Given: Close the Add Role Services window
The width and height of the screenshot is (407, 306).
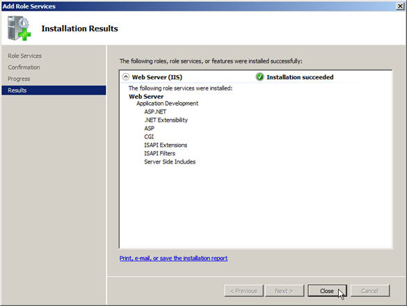Looking at the screenshot, I should click(x=400, y=6).
